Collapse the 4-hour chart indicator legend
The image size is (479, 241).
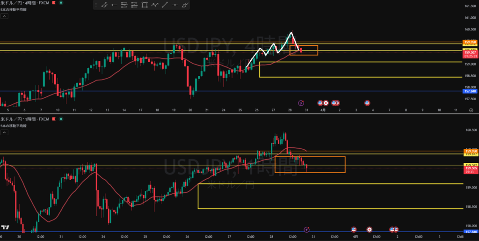click(x=4, y=16)
